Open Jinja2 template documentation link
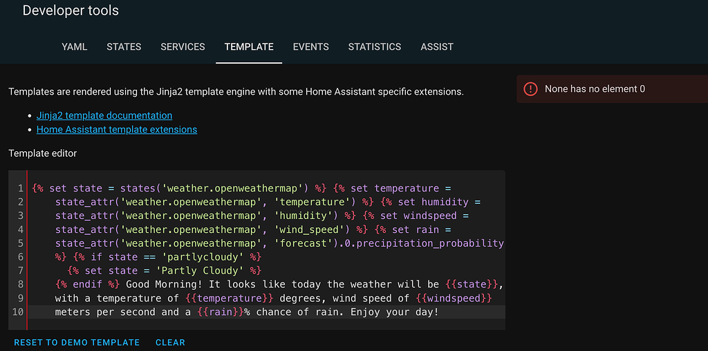The height and width of the screenshot is (351, 708). (104, 115)
